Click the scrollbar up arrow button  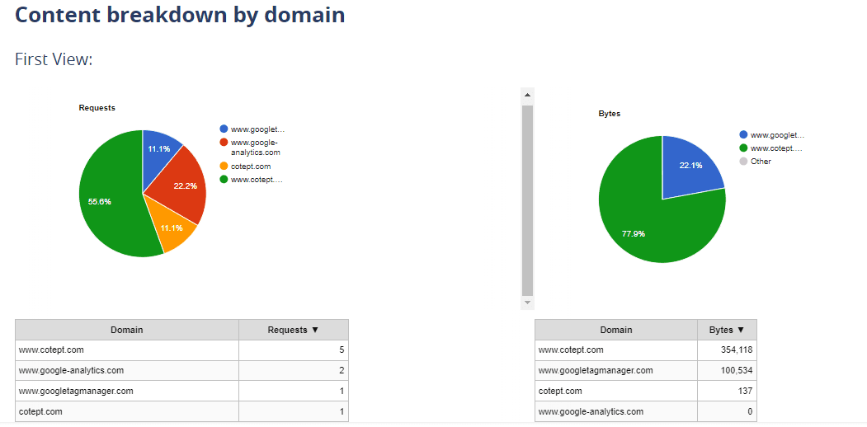pyautogui.click(x=528, y=95)
